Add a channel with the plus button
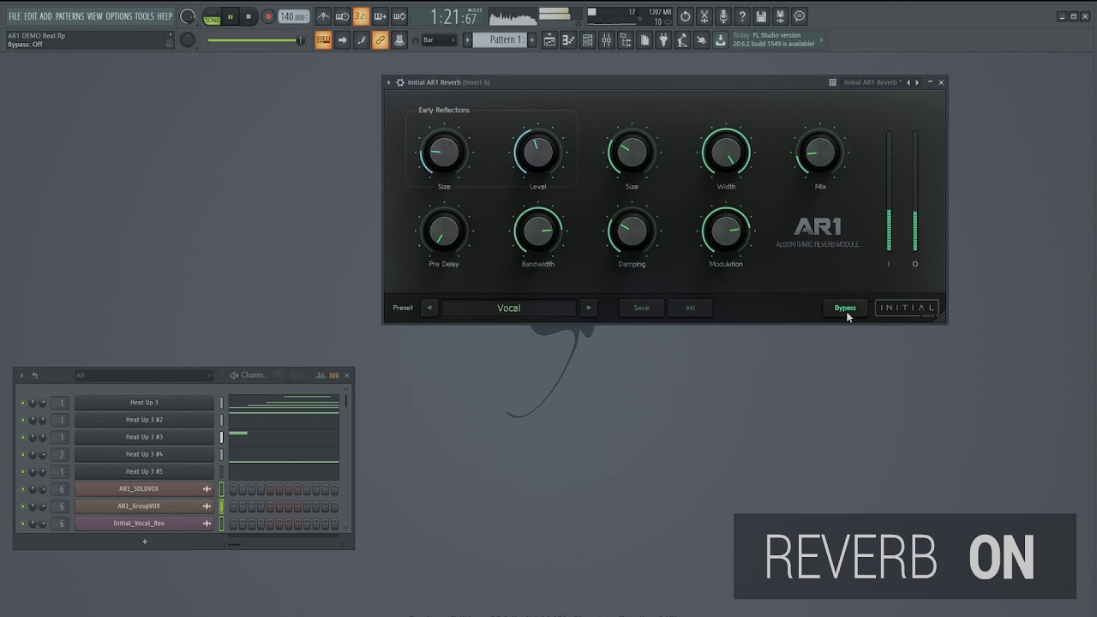 145,541
